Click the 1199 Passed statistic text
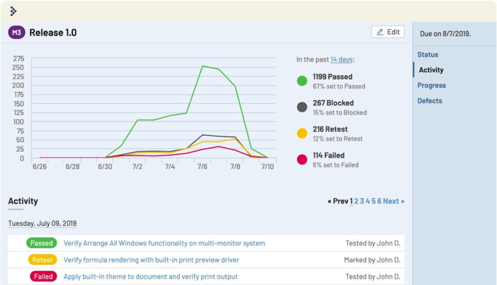This screenshot has height=285, width=497. point(333,77)
